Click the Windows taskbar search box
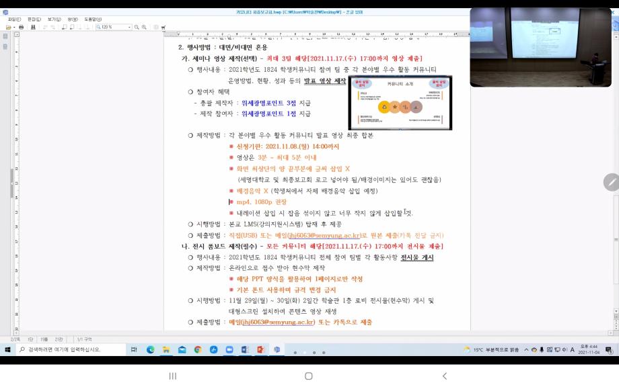 coord(67,350)
